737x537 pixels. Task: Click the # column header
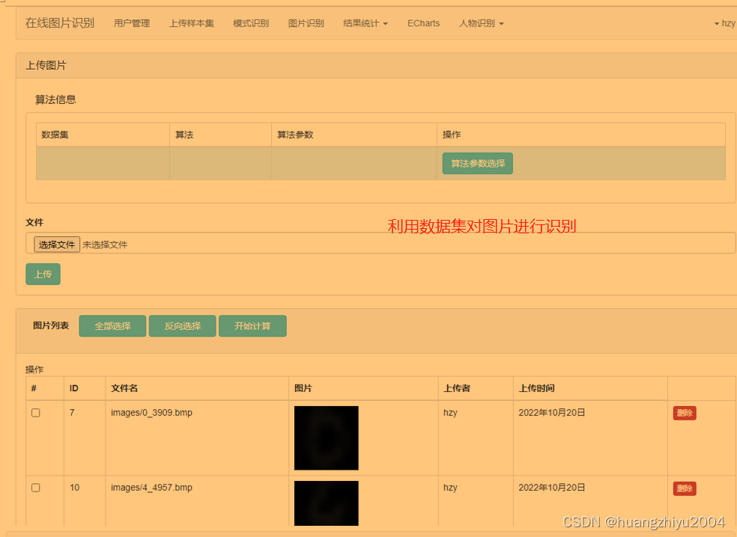tap(34, 388)
